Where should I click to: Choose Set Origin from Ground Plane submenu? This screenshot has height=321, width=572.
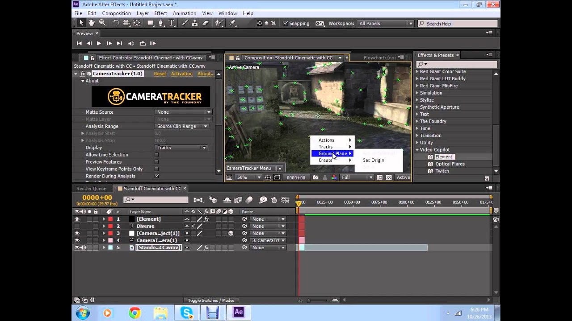[x=374, y=160]
